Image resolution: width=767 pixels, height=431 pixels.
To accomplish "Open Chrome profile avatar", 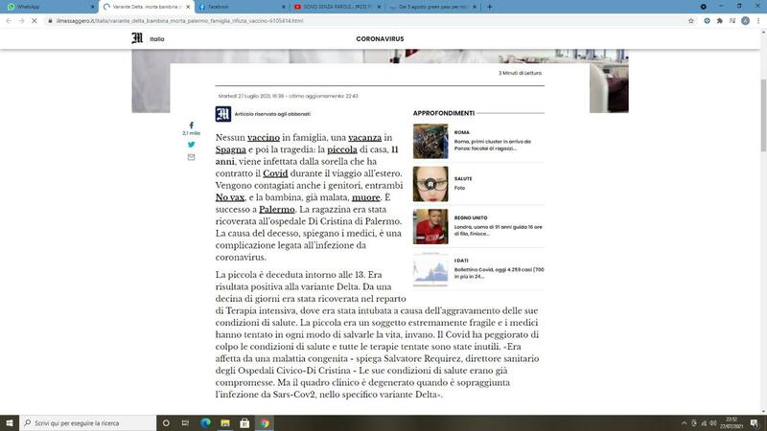I will 745,21.
